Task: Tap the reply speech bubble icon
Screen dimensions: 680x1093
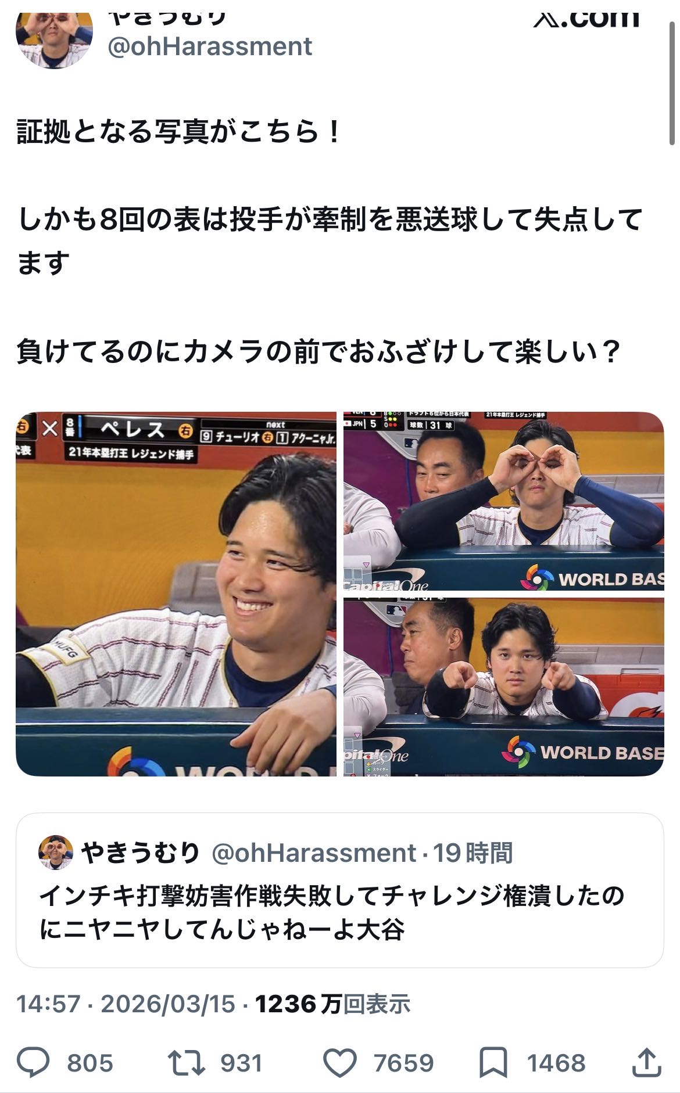Action: [x=33, y=1063]
